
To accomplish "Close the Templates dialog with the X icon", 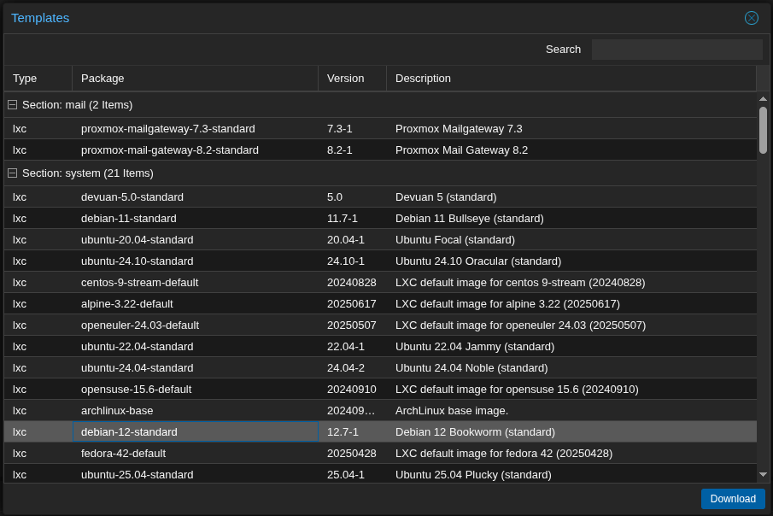I will [x=752, y=18].
